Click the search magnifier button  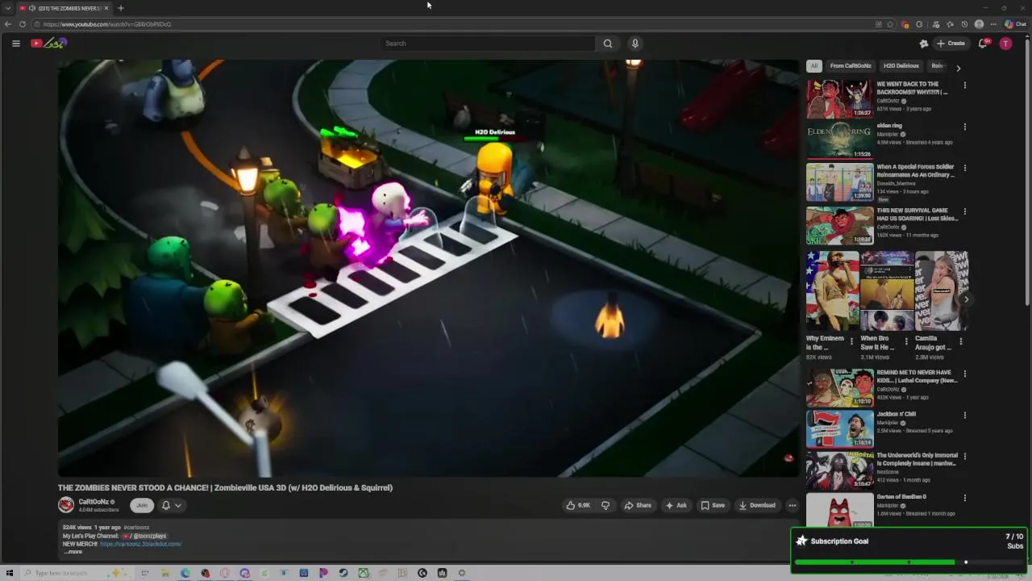[608, 44]
